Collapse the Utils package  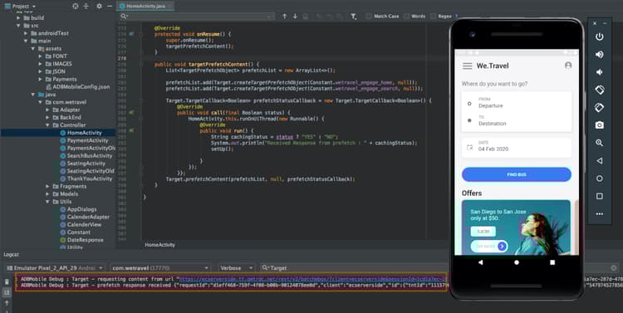point(47,202)
